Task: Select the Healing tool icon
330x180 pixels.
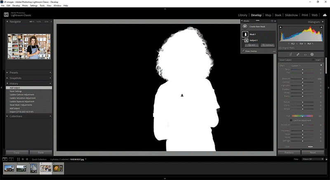Action: [x=298, y=54]
